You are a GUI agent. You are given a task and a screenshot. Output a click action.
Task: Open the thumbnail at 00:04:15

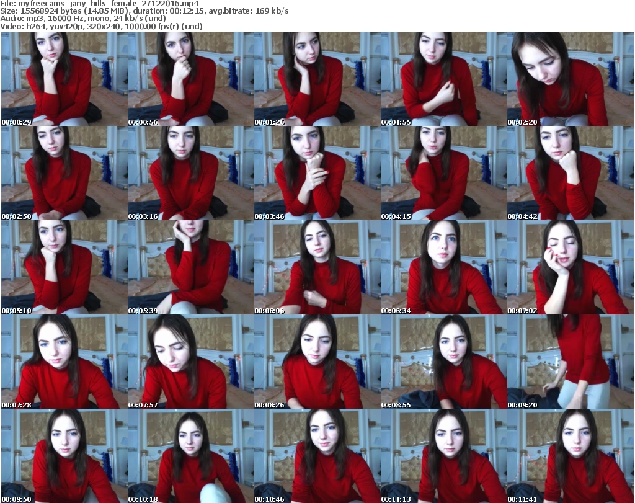[443, 173]
